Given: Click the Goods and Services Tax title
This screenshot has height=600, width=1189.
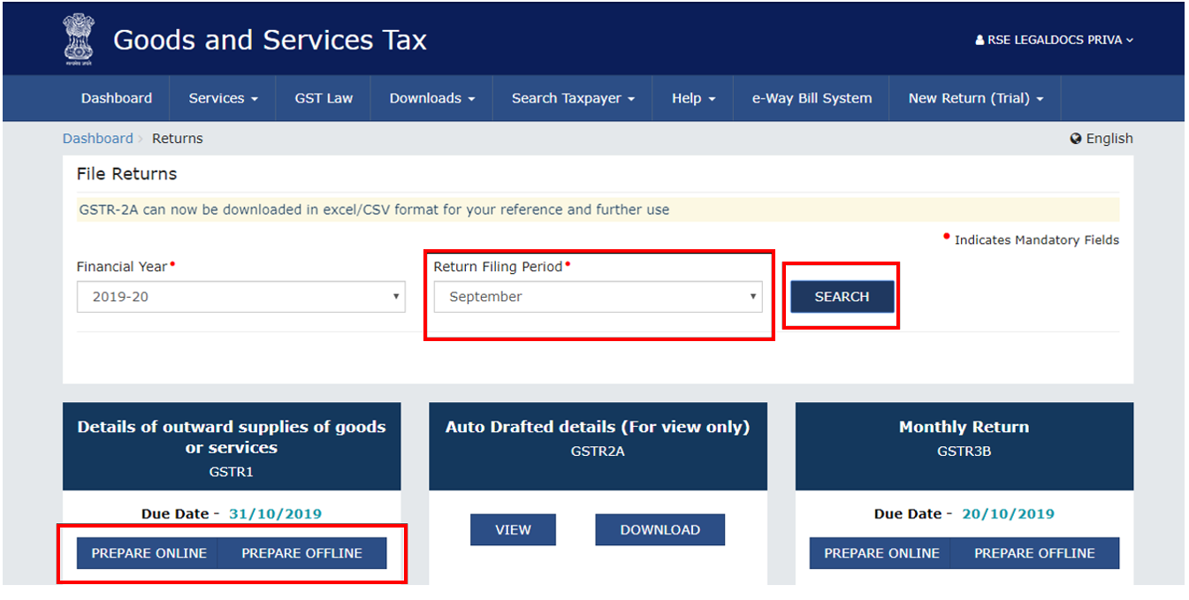Looking at the screenshot, I should coord(270,40).
